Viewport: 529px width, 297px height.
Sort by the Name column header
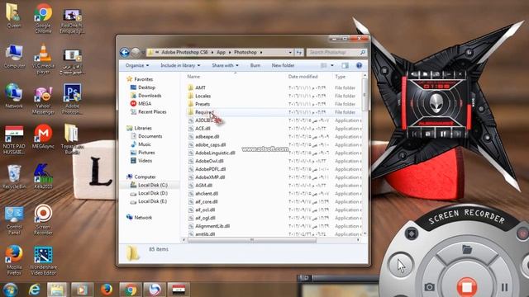pos(193,77)
